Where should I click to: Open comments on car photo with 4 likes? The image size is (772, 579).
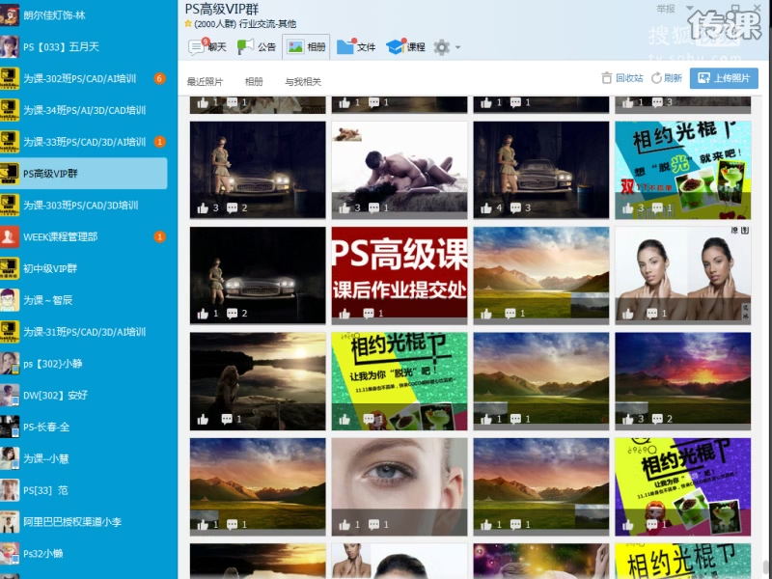click(515, 208)
